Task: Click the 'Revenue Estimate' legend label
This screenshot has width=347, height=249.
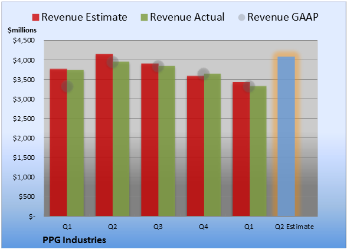Action: 84,17
